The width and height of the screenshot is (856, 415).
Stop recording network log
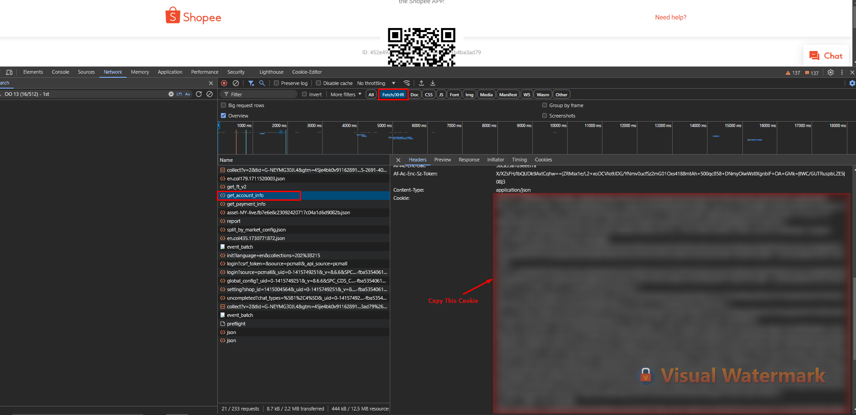click(224, 83)
